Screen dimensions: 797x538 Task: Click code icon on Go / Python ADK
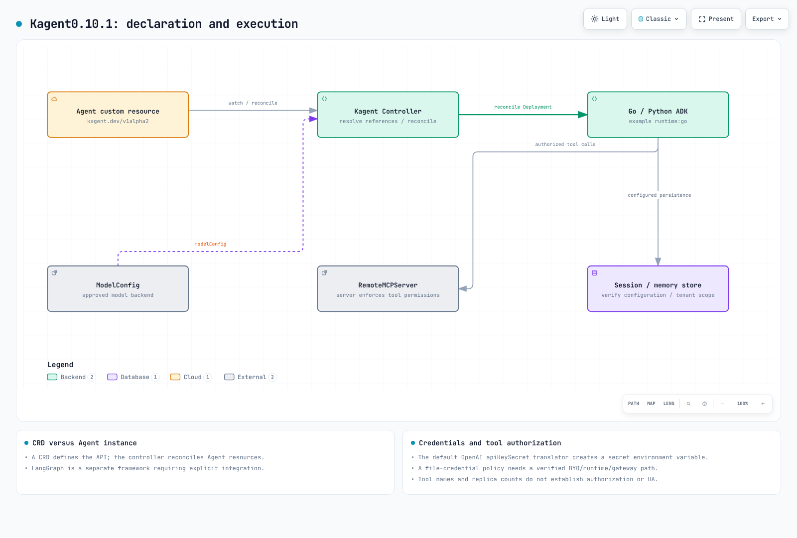594,99
